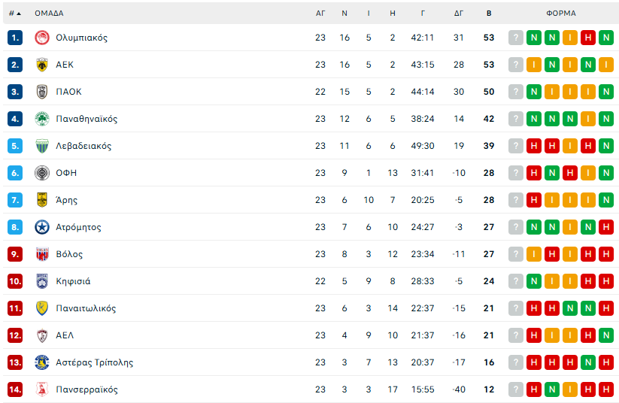Click the Παναθηναϊκός shamrock crest
This screenshot has width=619, height=403.
click(x=42, y=119)
